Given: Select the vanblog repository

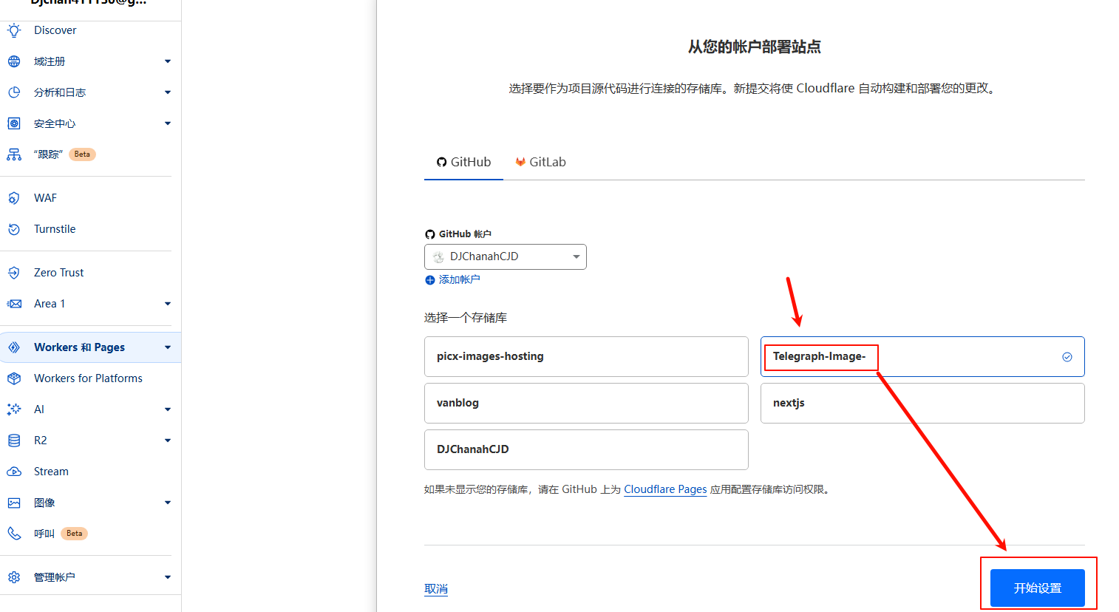Looking at the screenshot, I should pyautogui.click(x=586, y=403).
